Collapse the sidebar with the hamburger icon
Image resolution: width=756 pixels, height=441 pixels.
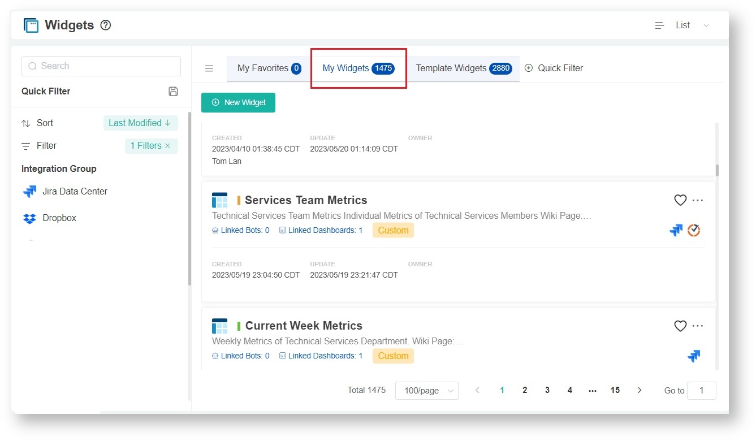coord(209,68)
